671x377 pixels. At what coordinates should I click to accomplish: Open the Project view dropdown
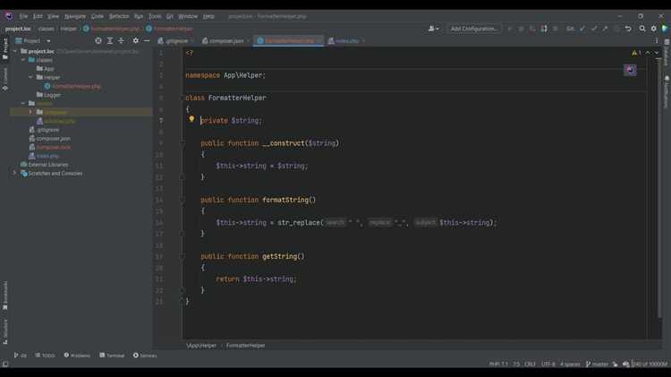34,41
